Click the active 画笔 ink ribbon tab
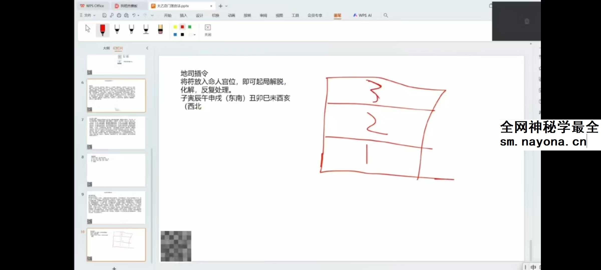This screenshot has height=270, width=601. 338,15
